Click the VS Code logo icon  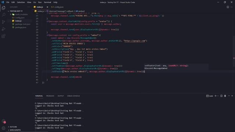point(3,2)
